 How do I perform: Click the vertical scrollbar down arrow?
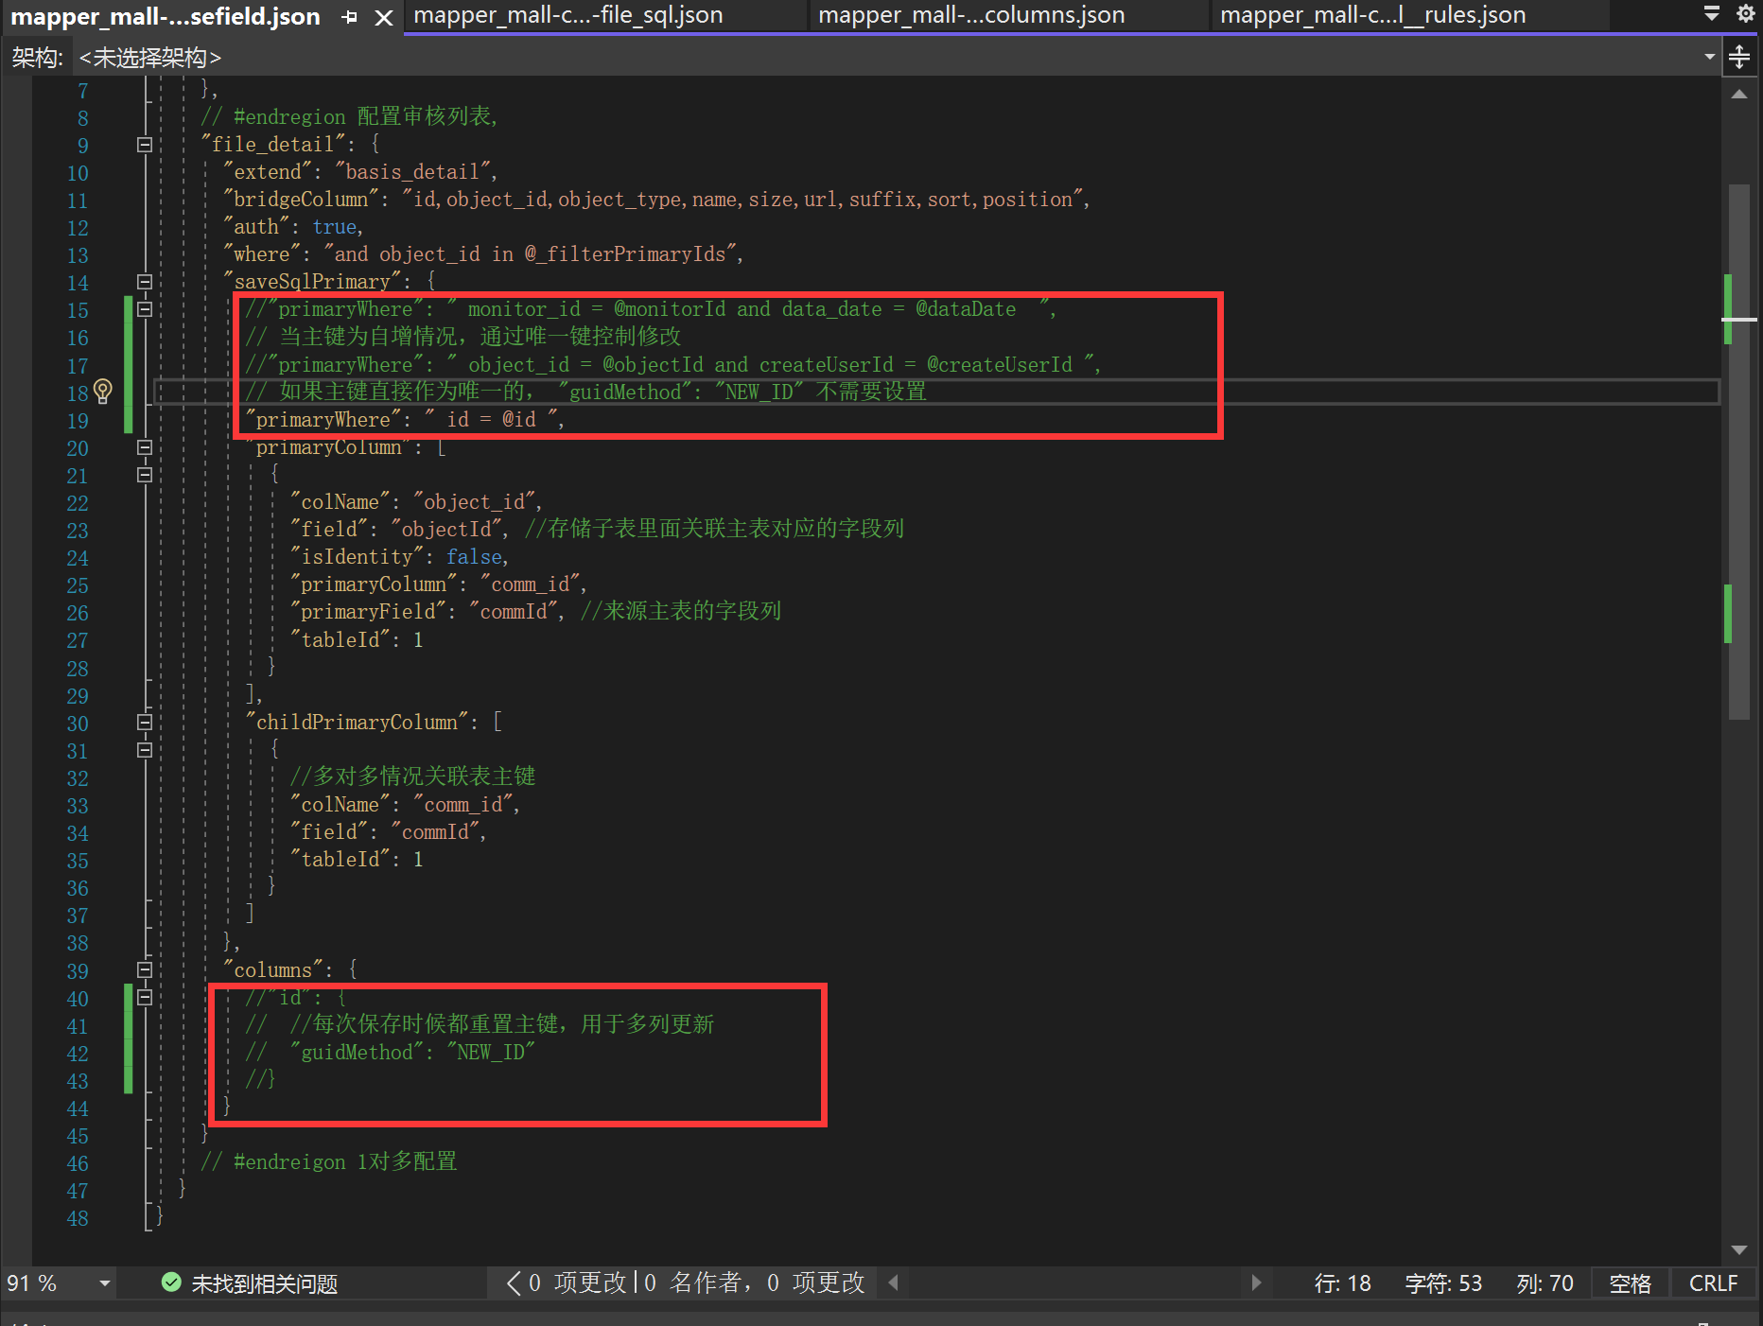1738,1249
